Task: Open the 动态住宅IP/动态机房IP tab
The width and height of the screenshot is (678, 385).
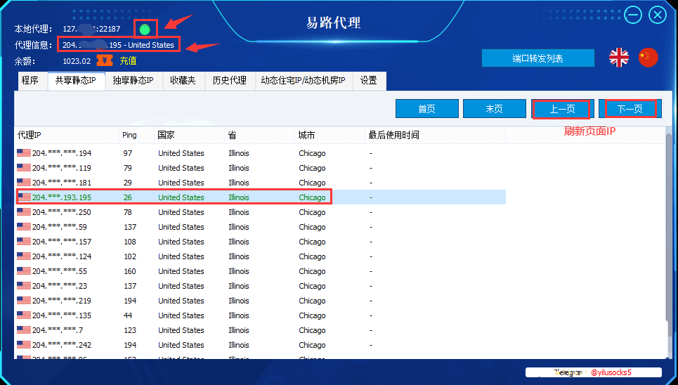Action: (304, 81)
